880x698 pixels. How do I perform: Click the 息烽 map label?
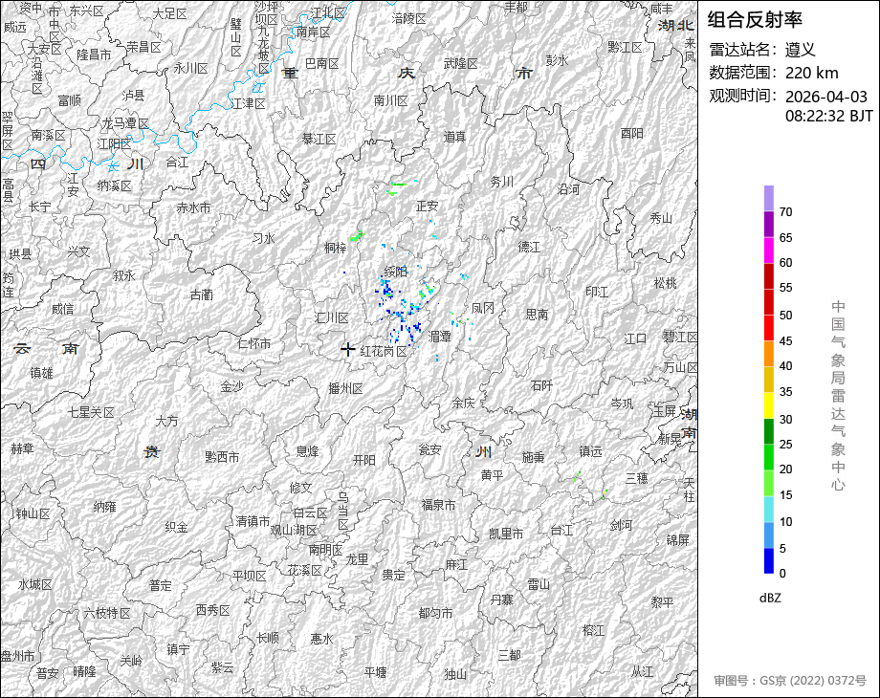(308, 450)
